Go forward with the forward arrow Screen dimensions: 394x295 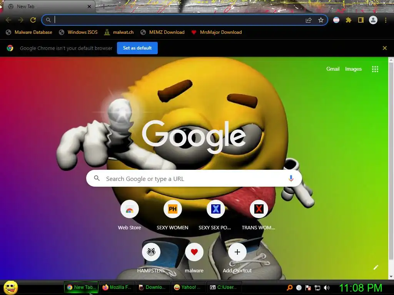pos(21,20)
